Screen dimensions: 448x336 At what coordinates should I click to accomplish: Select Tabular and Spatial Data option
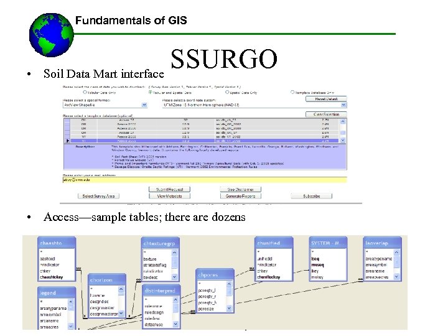[x=151, y=92]
